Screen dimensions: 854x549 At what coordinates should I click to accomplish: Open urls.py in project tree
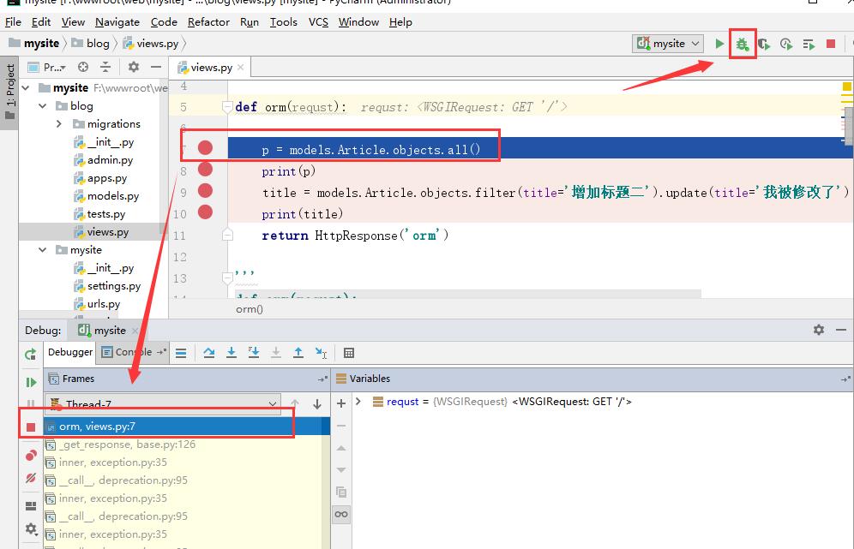click(x=104, y=303)
